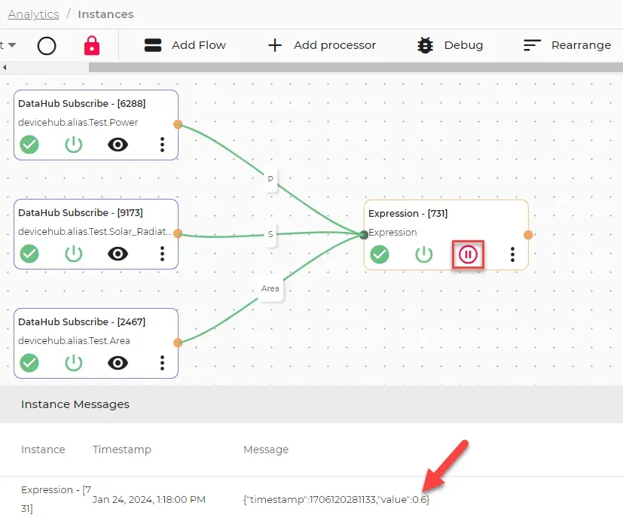The height and width of the screenshot is (518, 623).
Task: Toggle the red lock icon
Action: click(x=92, y=45)
